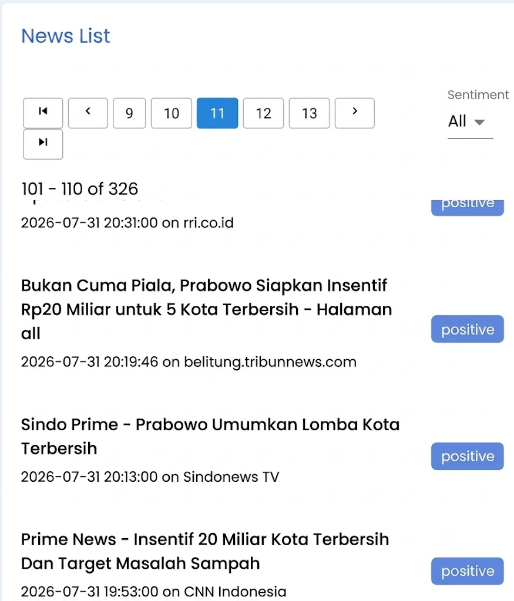Click positive badge on Sindonews TV item
Viewport: 514px width, 601px height.
[x=468, y=456]
